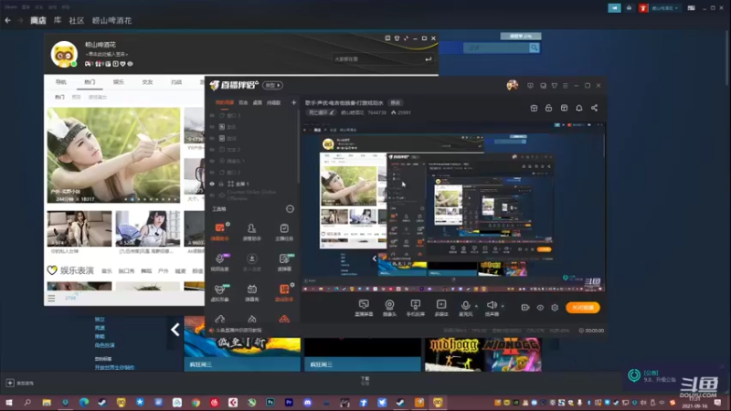
Task: Open the hamburger menu in the YY window
Action: point(51,298)
